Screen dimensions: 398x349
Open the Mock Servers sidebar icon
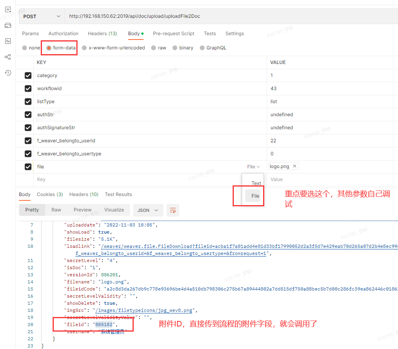(x=8, y=25)
